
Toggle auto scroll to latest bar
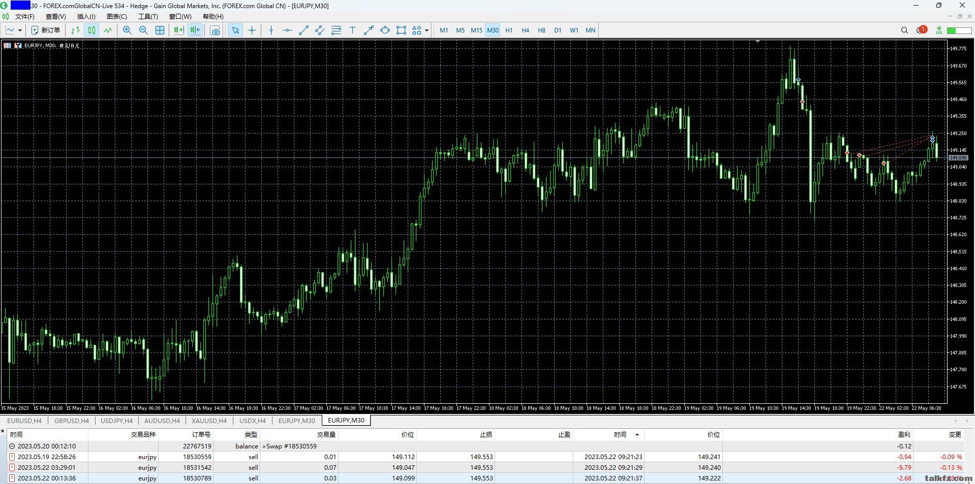click(178, 30)
